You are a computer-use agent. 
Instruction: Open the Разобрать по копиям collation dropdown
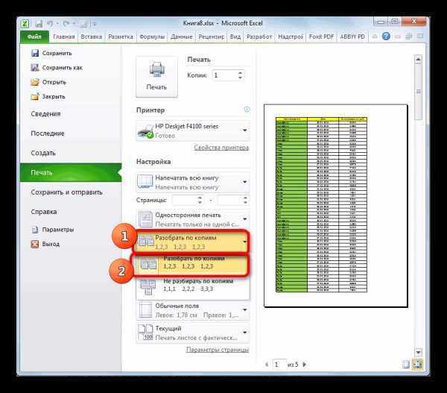click(191, 242)
